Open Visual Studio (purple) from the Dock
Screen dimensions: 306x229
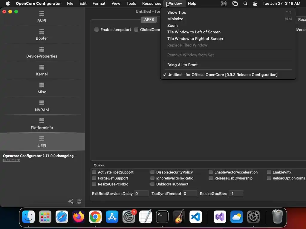pos(220,217)
